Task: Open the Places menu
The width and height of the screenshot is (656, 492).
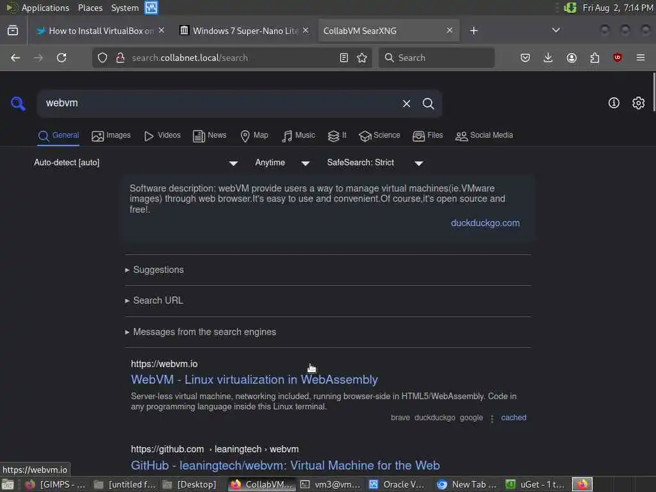Action: point(90,8)
